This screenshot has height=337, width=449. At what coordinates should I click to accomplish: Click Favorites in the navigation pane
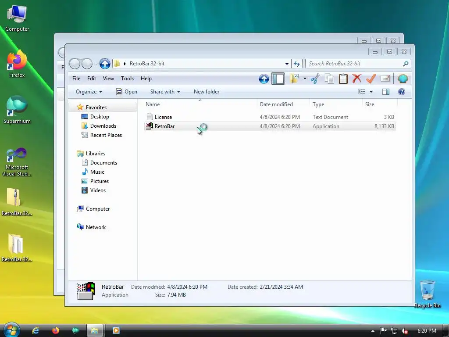point(96,108)
